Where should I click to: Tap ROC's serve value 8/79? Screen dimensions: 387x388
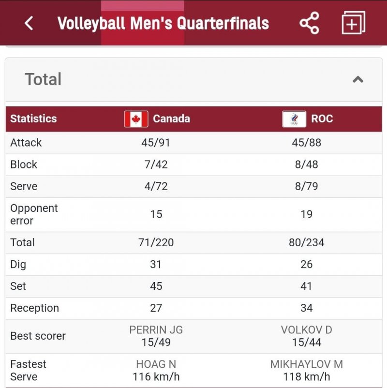click(x=306, y=186)
